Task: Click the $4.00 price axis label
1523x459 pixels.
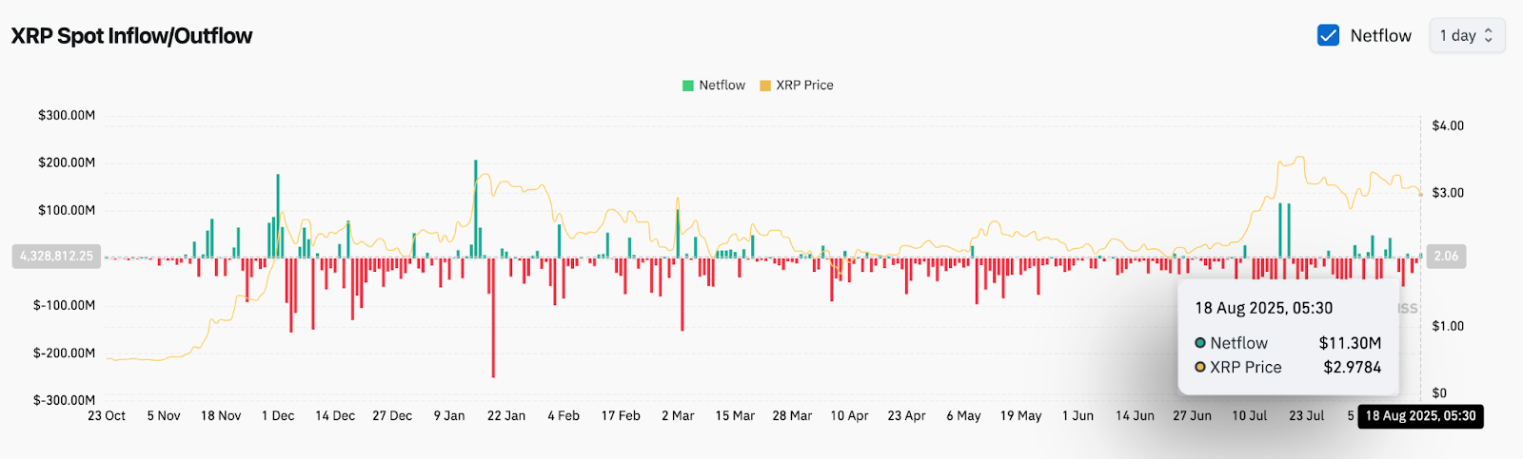Action: [x=1448, y=125]
